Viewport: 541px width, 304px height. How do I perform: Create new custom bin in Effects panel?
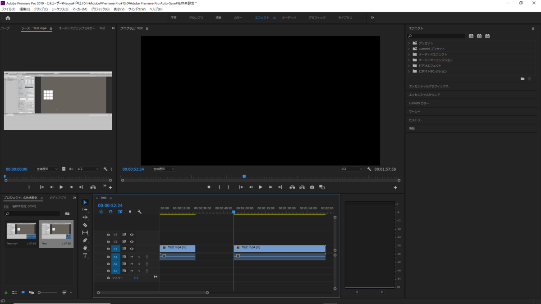523,78
